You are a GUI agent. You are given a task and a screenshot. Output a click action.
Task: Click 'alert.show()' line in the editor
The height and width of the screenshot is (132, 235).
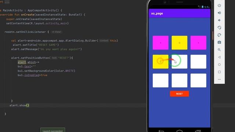(x=19, y=105)
